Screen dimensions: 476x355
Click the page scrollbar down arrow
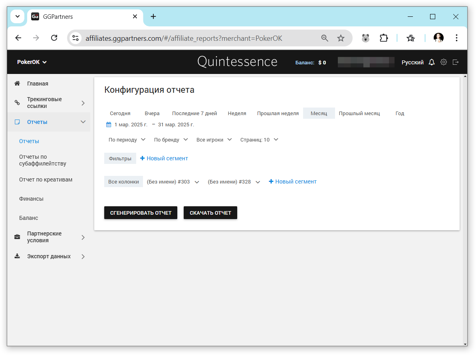tap(465, 344)
